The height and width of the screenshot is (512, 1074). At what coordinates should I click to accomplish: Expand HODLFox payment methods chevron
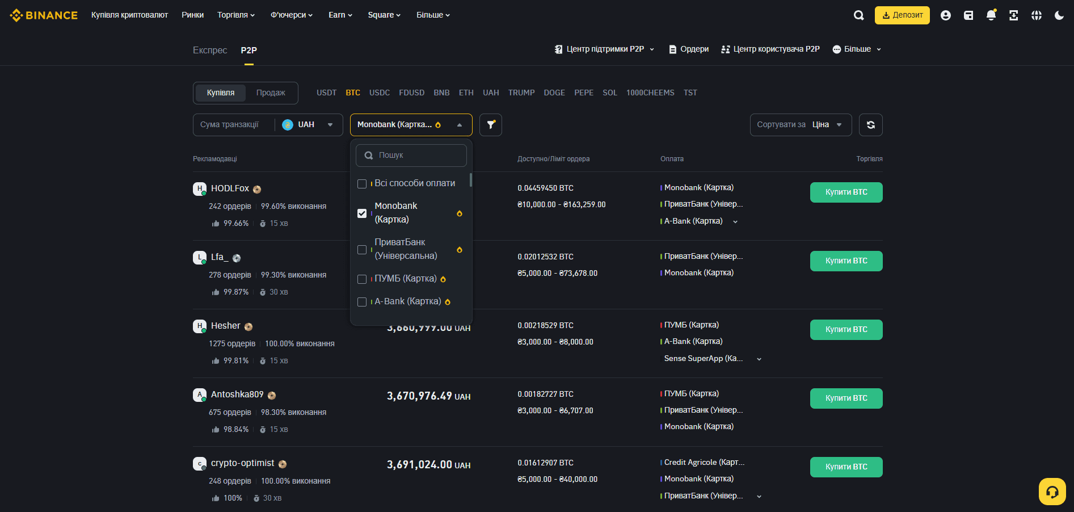[x=735, y=222]
